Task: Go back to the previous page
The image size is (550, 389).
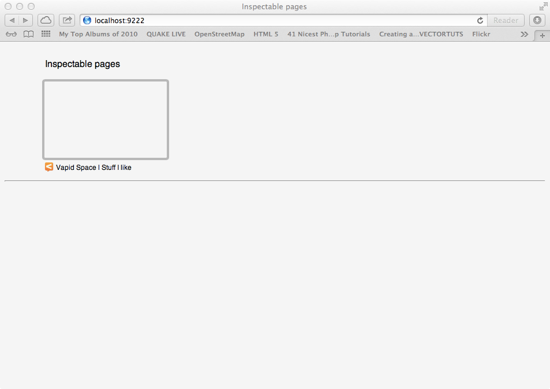Action: 12,20
